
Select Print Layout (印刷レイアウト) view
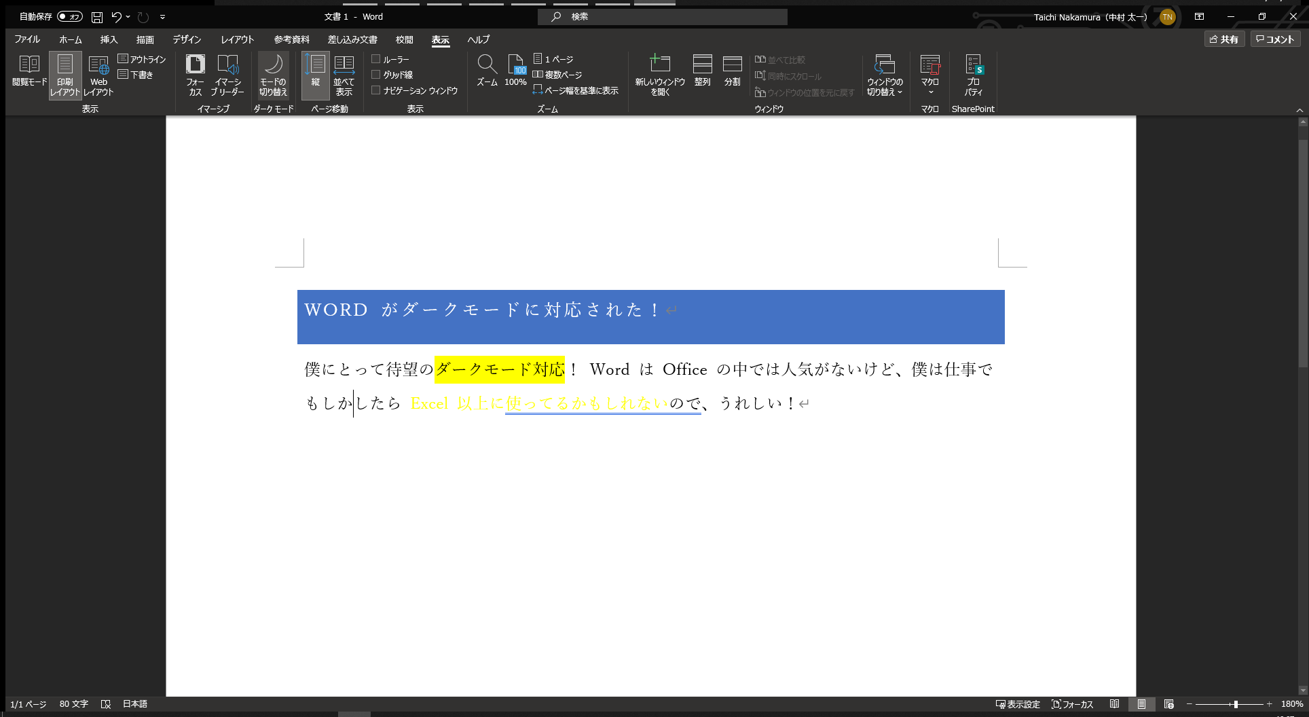coord(65,75)
